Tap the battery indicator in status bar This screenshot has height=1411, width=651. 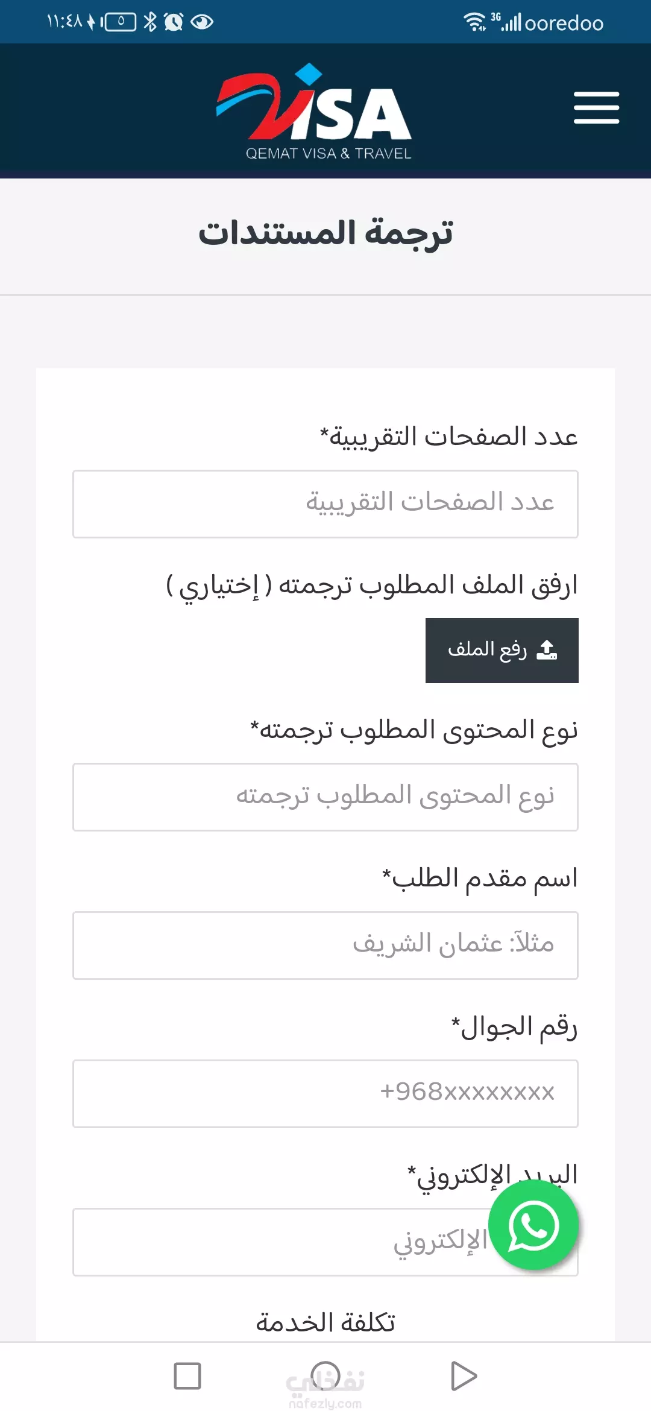point(120,22)
